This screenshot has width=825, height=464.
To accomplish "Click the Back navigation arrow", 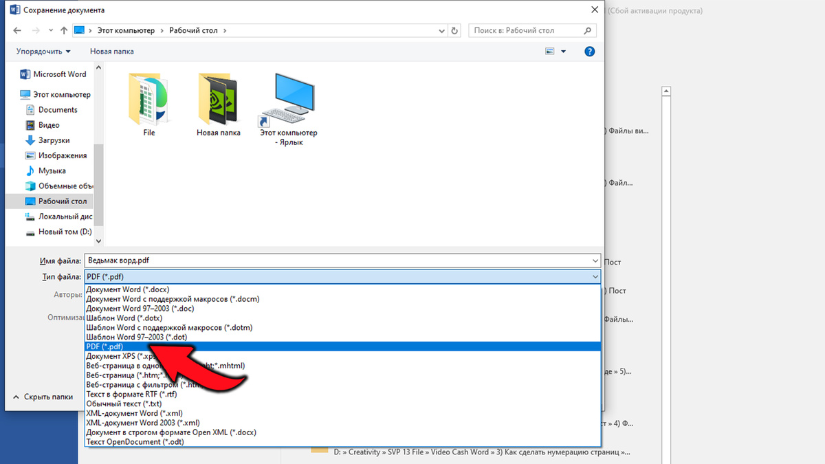I will tap(17, 31).
